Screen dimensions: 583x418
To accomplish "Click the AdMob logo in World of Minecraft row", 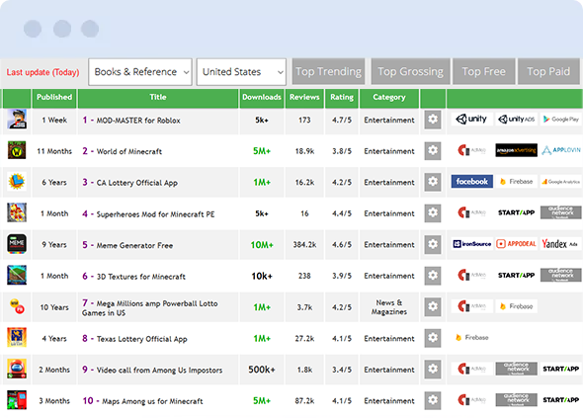I will click(x=471, y=150).
